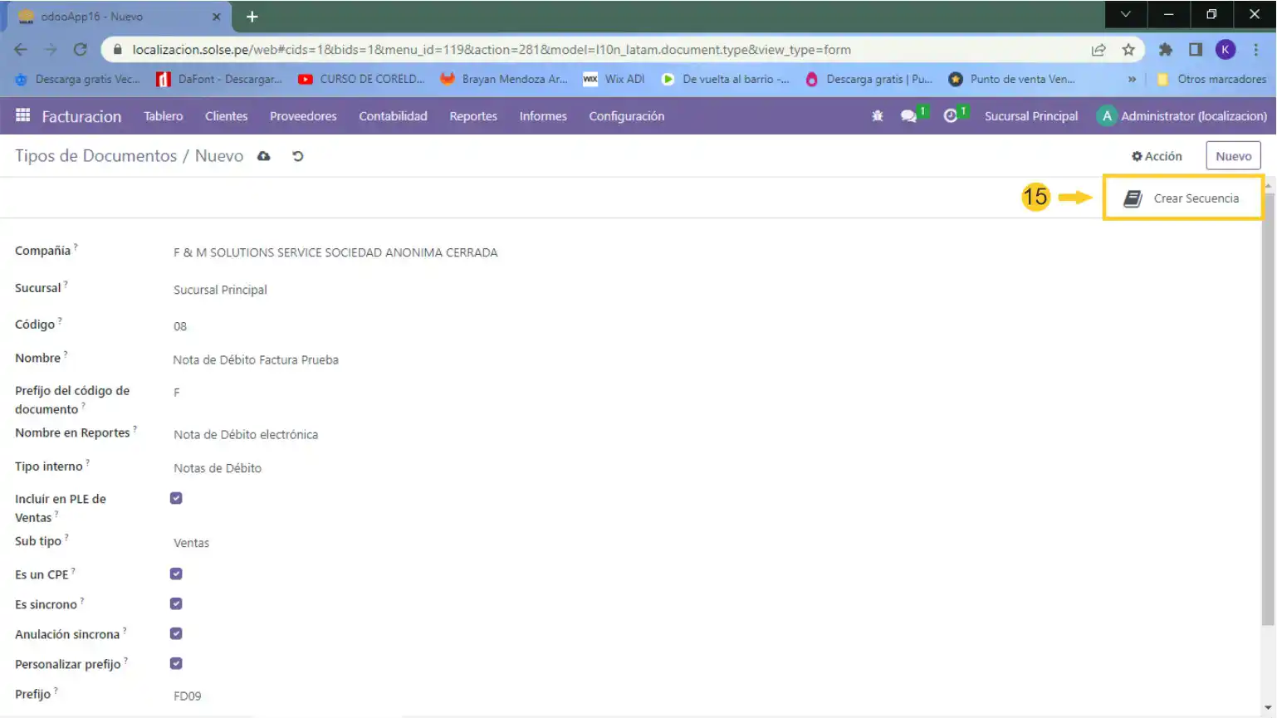Image resolution: width=1277 pixels, height=718 pixels.
Task: Open the Sucursal field dropdown
Action: coord(220,290)
